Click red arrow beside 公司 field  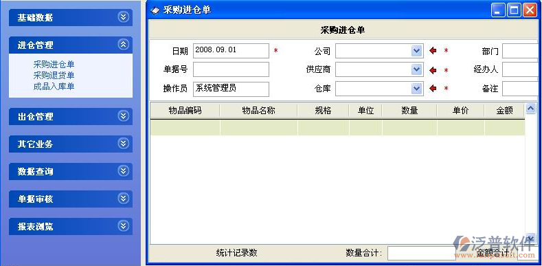click(433, 51)
